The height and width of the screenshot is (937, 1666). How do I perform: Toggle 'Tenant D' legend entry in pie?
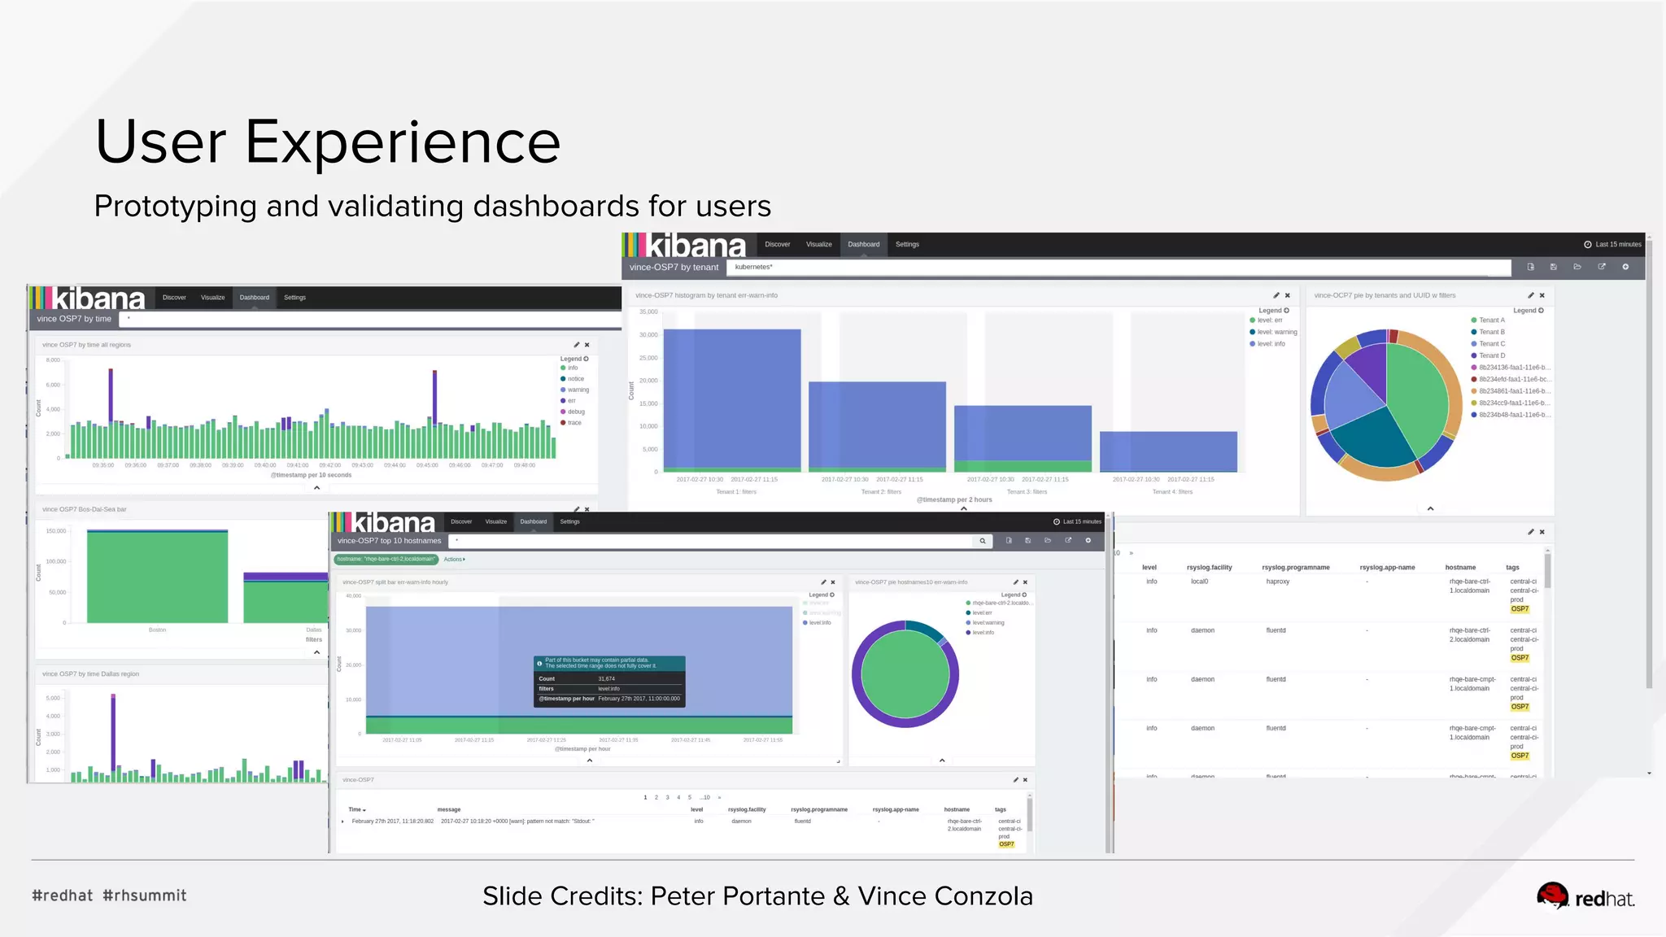click(1488, 355)
